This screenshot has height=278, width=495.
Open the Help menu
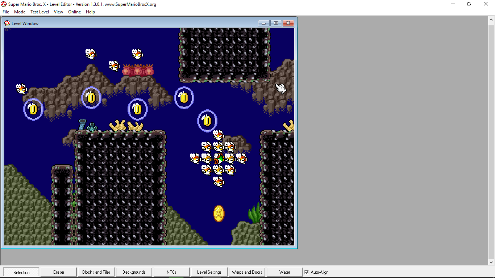pyautogui.click(x=90, y=12)
